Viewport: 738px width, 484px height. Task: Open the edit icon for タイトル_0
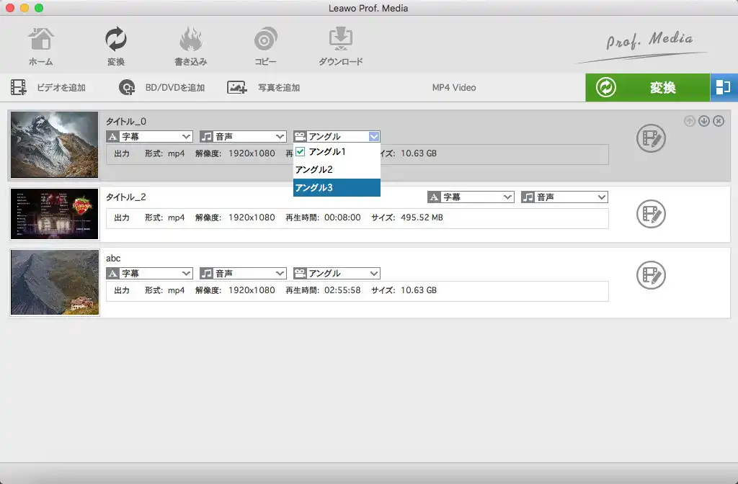click(x=651, y=138)
